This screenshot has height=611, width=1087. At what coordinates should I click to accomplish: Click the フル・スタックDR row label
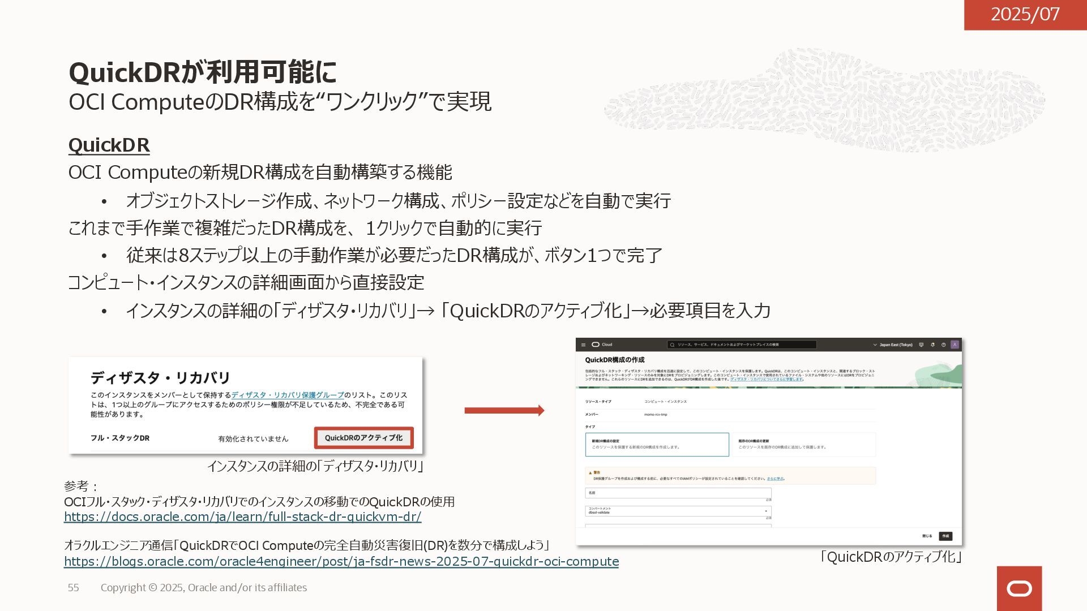click(120, 438)
